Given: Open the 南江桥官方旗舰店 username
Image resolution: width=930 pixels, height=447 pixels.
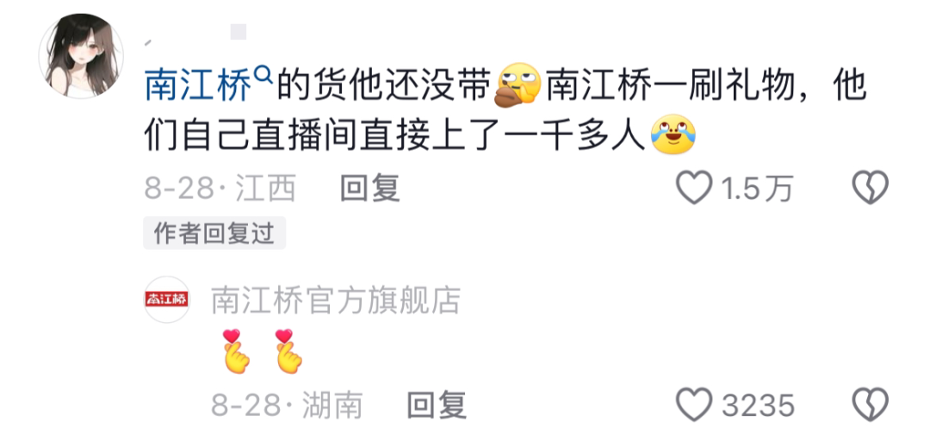Looking at the screenshot, I should pyautogui.click(x=336, y=301).
